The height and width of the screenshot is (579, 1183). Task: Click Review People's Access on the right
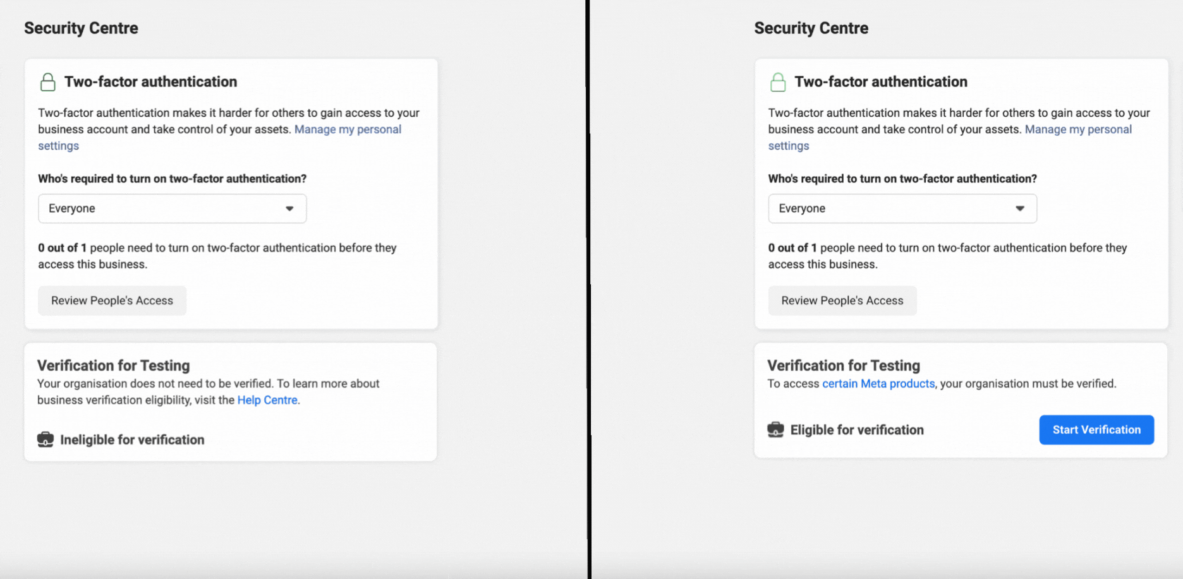click(842, 301)
